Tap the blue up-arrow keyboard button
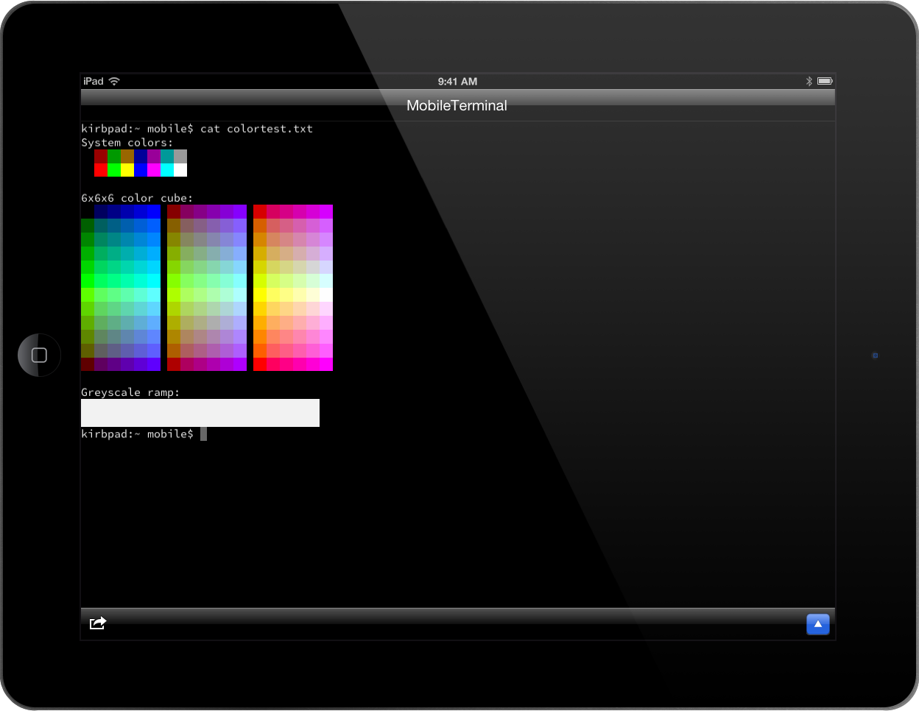 point(818,624)
